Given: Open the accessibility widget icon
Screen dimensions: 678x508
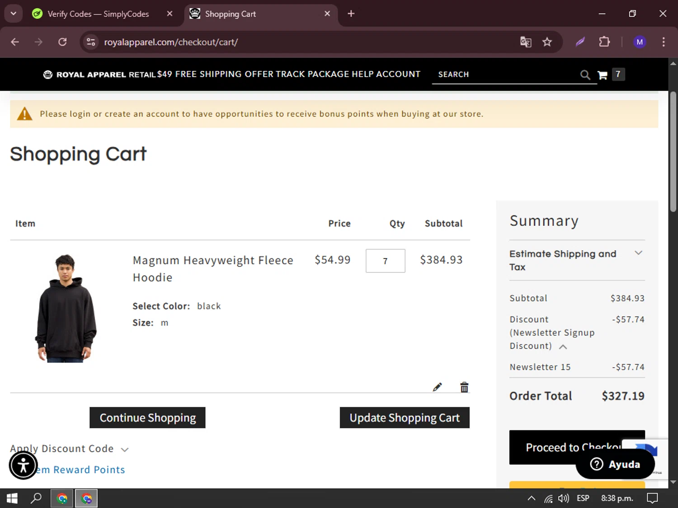Looking at the screenshot, I should (23, 466).
